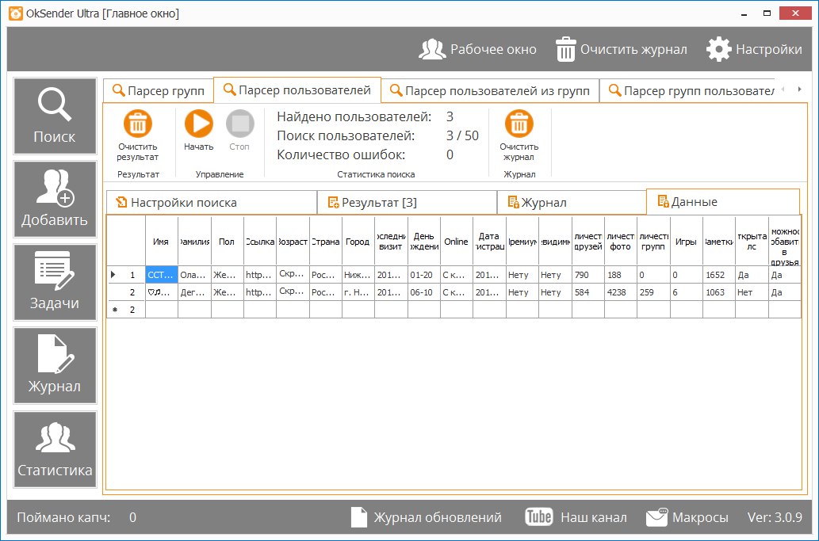This screenshot has width=819, height=541.
Task: Open Журнал обновлений link in status bar
Action: (x=427, y=517)
